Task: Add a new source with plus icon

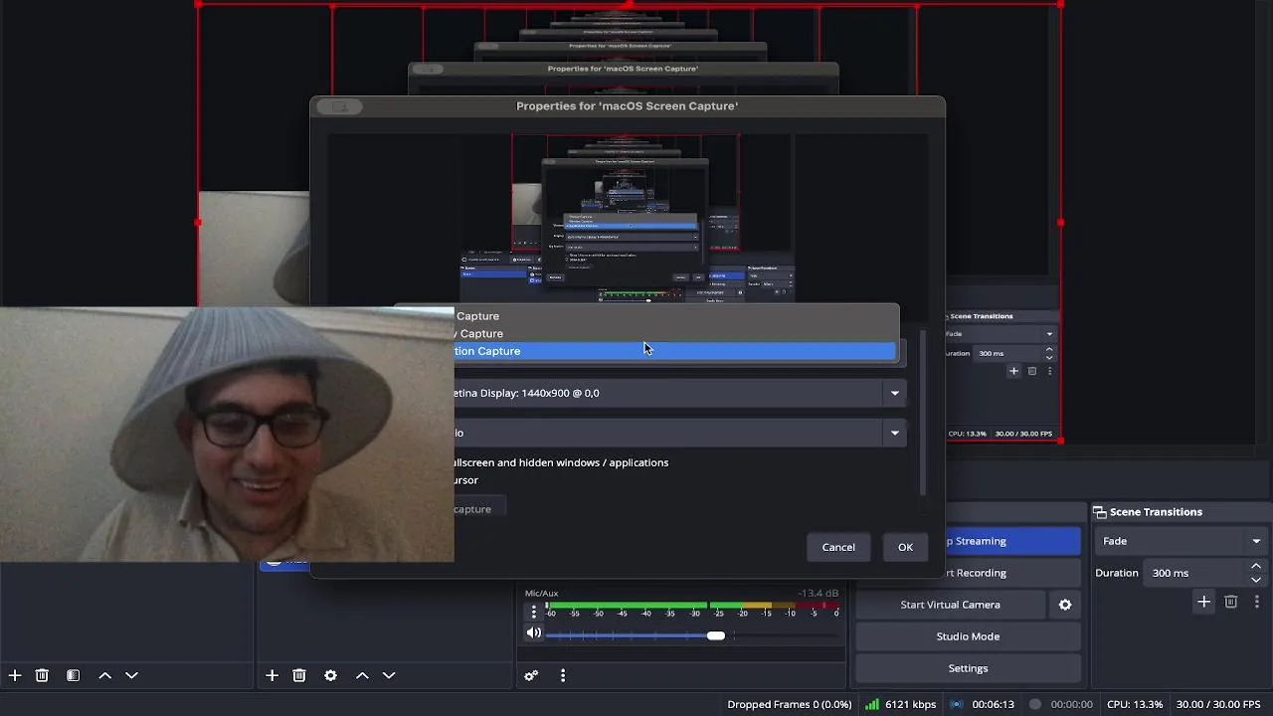Action: [x=272, y=675]
